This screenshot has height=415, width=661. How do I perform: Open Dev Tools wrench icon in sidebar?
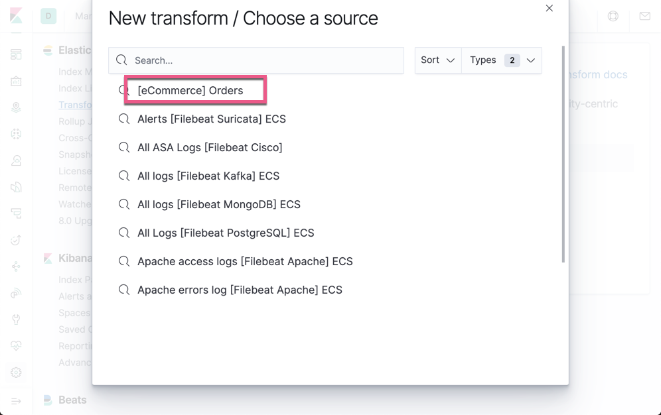pos(16,320)
